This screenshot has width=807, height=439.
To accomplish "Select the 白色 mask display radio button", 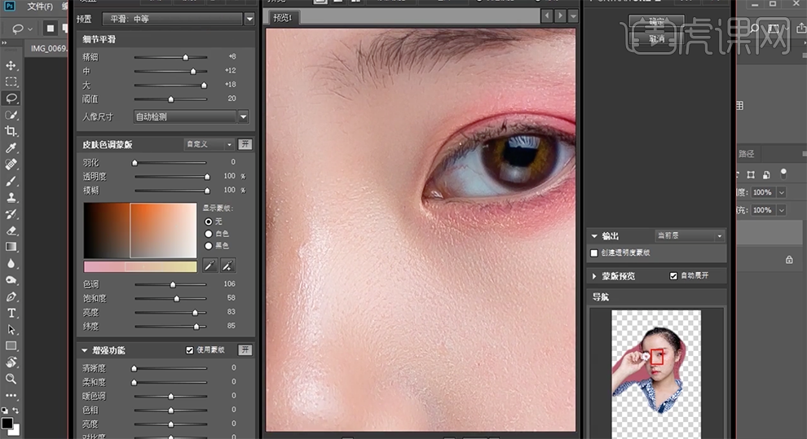I will tap(209, 234).
